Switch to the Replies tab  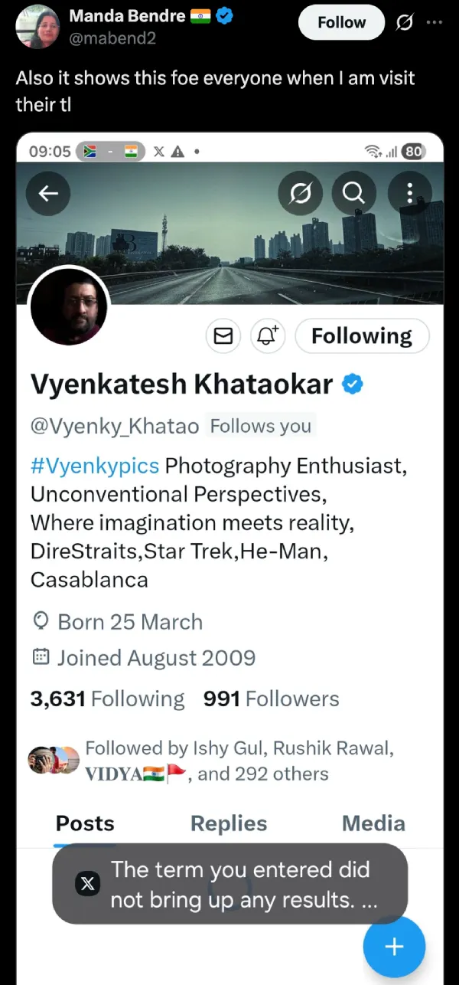click(x=229, y=823)
